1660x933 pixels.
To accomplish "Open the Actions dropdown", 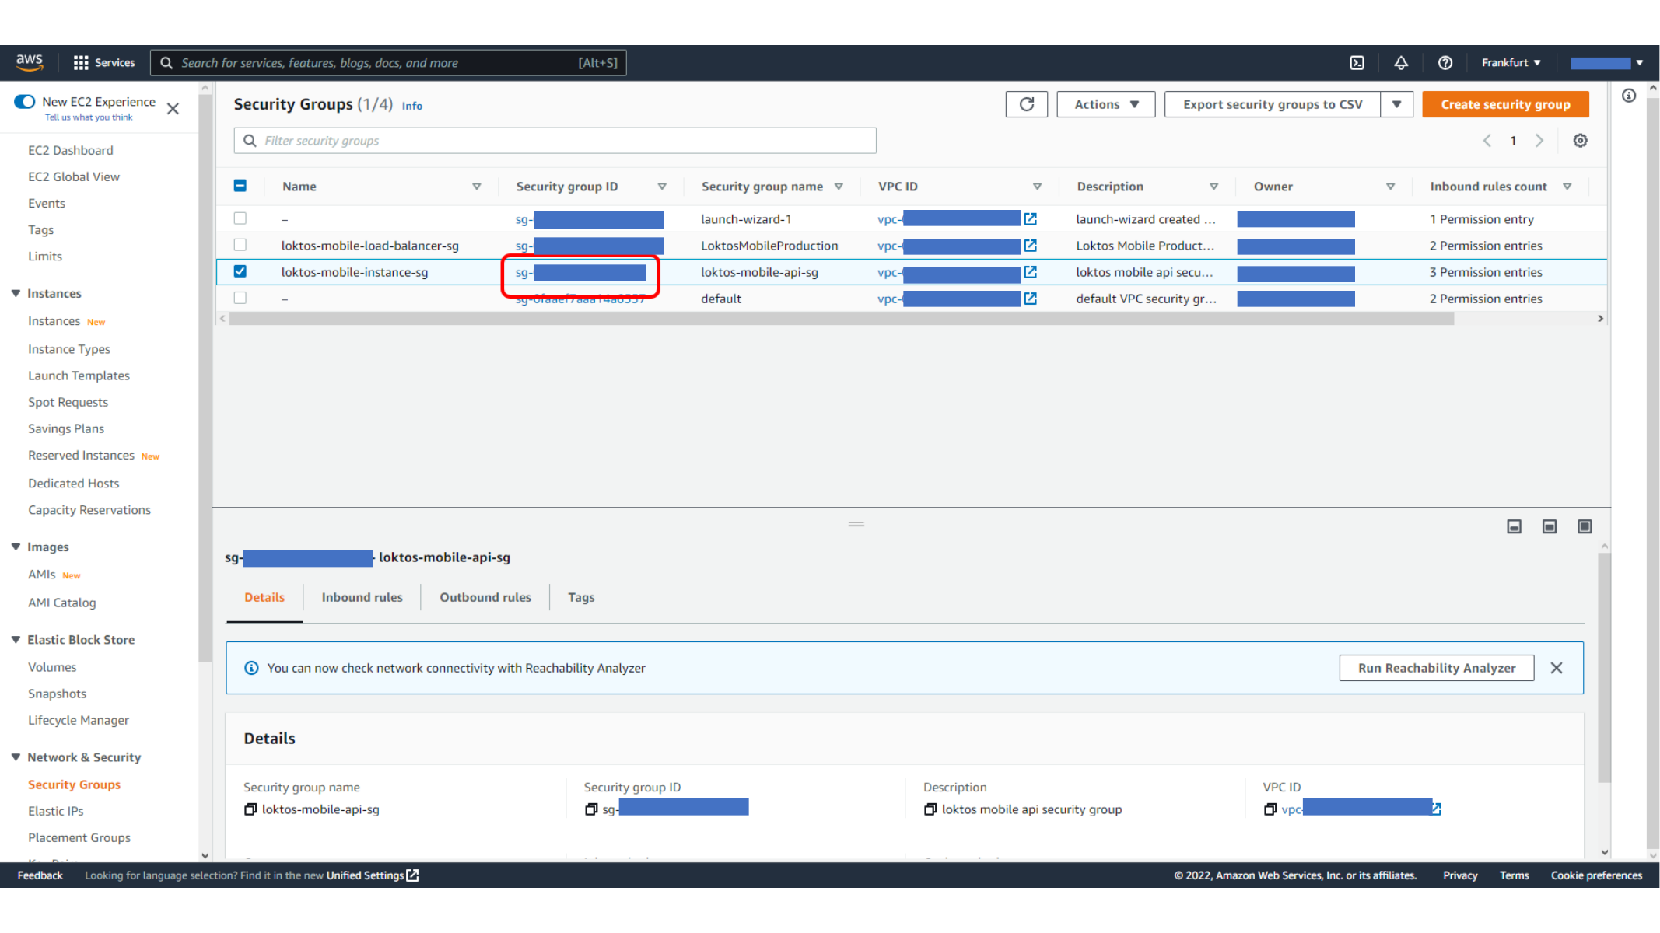I will (x=1105, y=104).
